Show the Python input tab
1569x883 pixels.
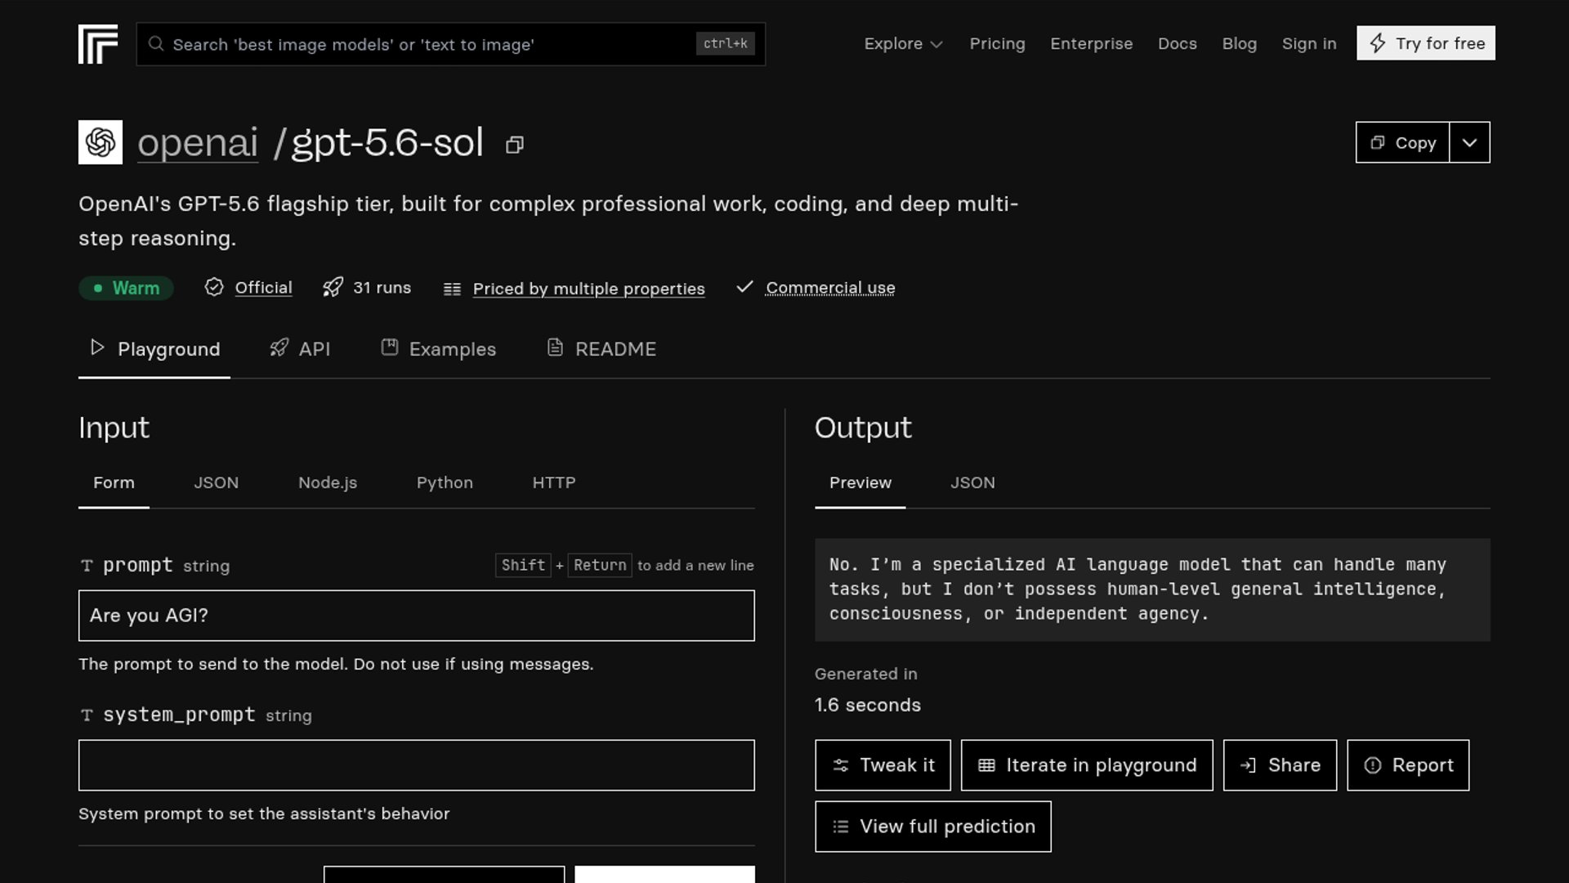pyautogui.click(x=445, y=483)
